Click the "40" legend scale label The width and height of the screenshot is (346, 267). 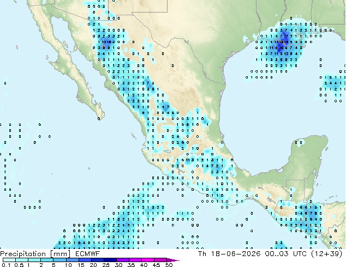coord(144,265)
